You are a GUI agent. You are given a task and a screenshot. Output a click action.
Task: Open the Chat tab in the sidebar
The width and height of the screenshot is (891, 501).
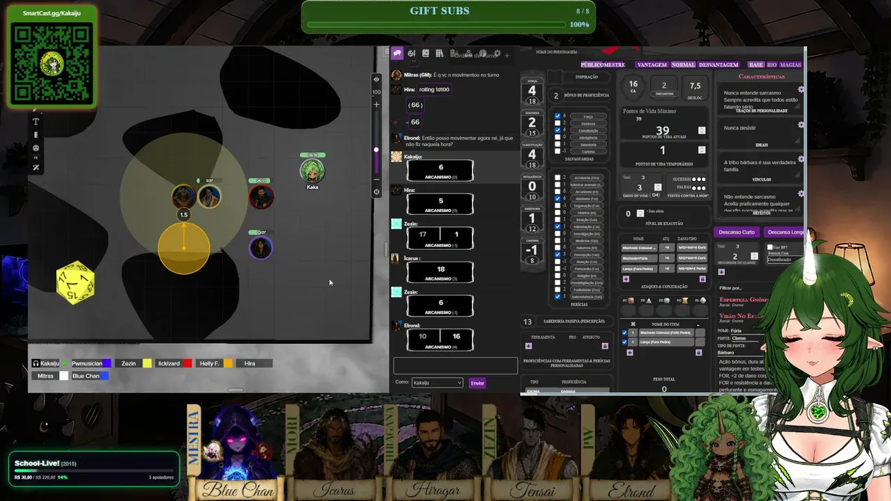(397, 53)
